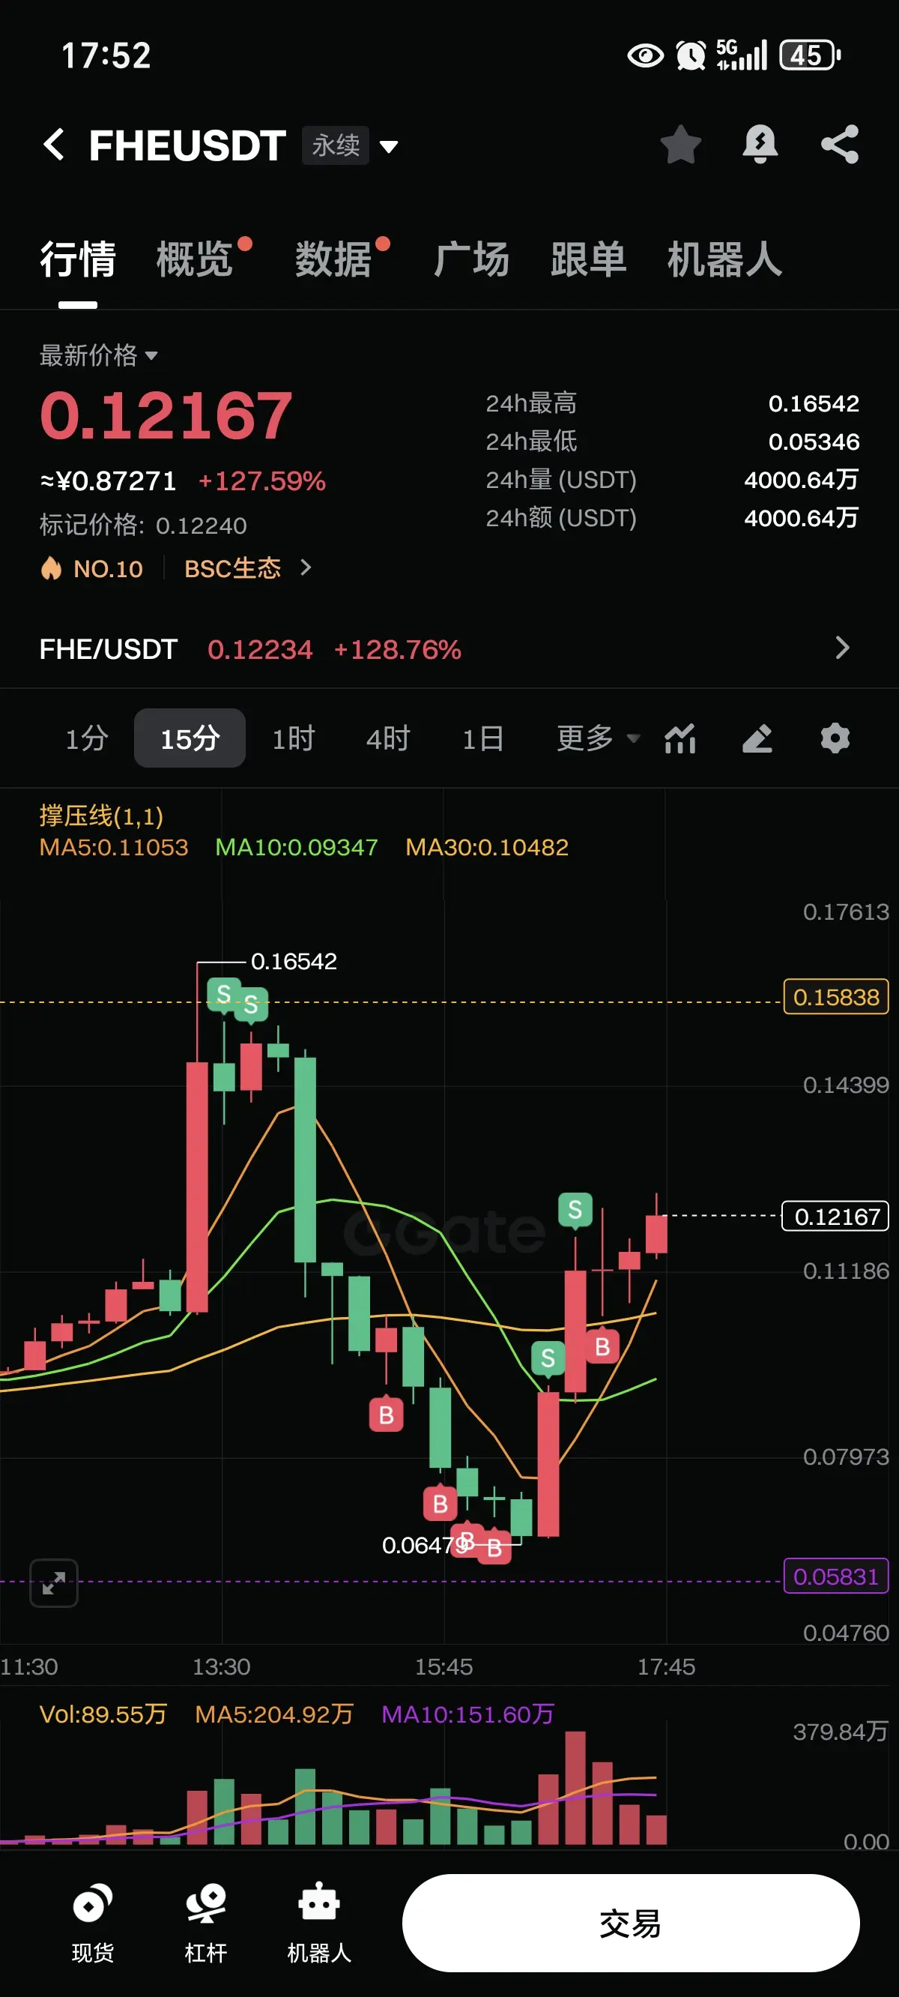Expand chart to fullscreen
The height and width of the screenshot is (1997, 899).
(x=53, y=1582)
